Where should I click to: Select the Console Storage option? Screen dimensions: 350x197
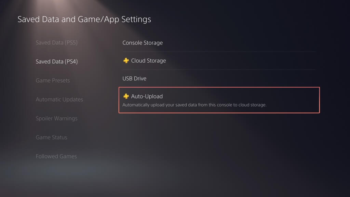click(x=143, y=43)
